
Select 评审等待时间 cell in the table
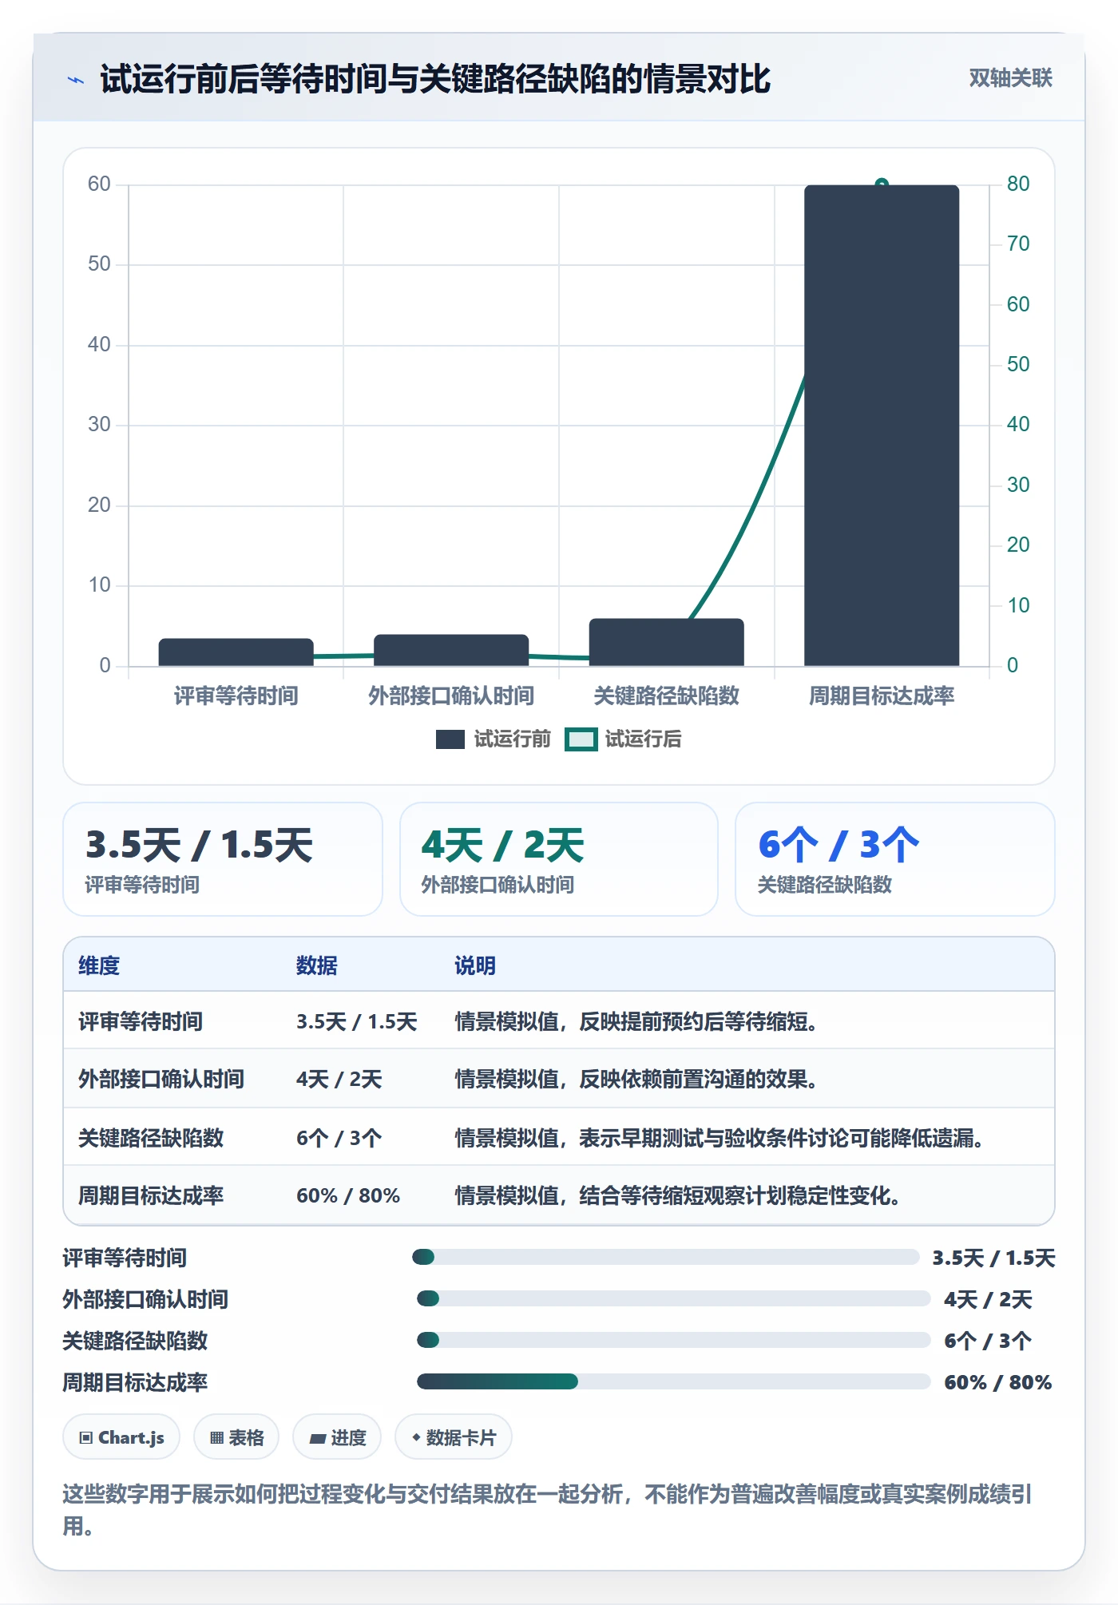click(141, 1021)
